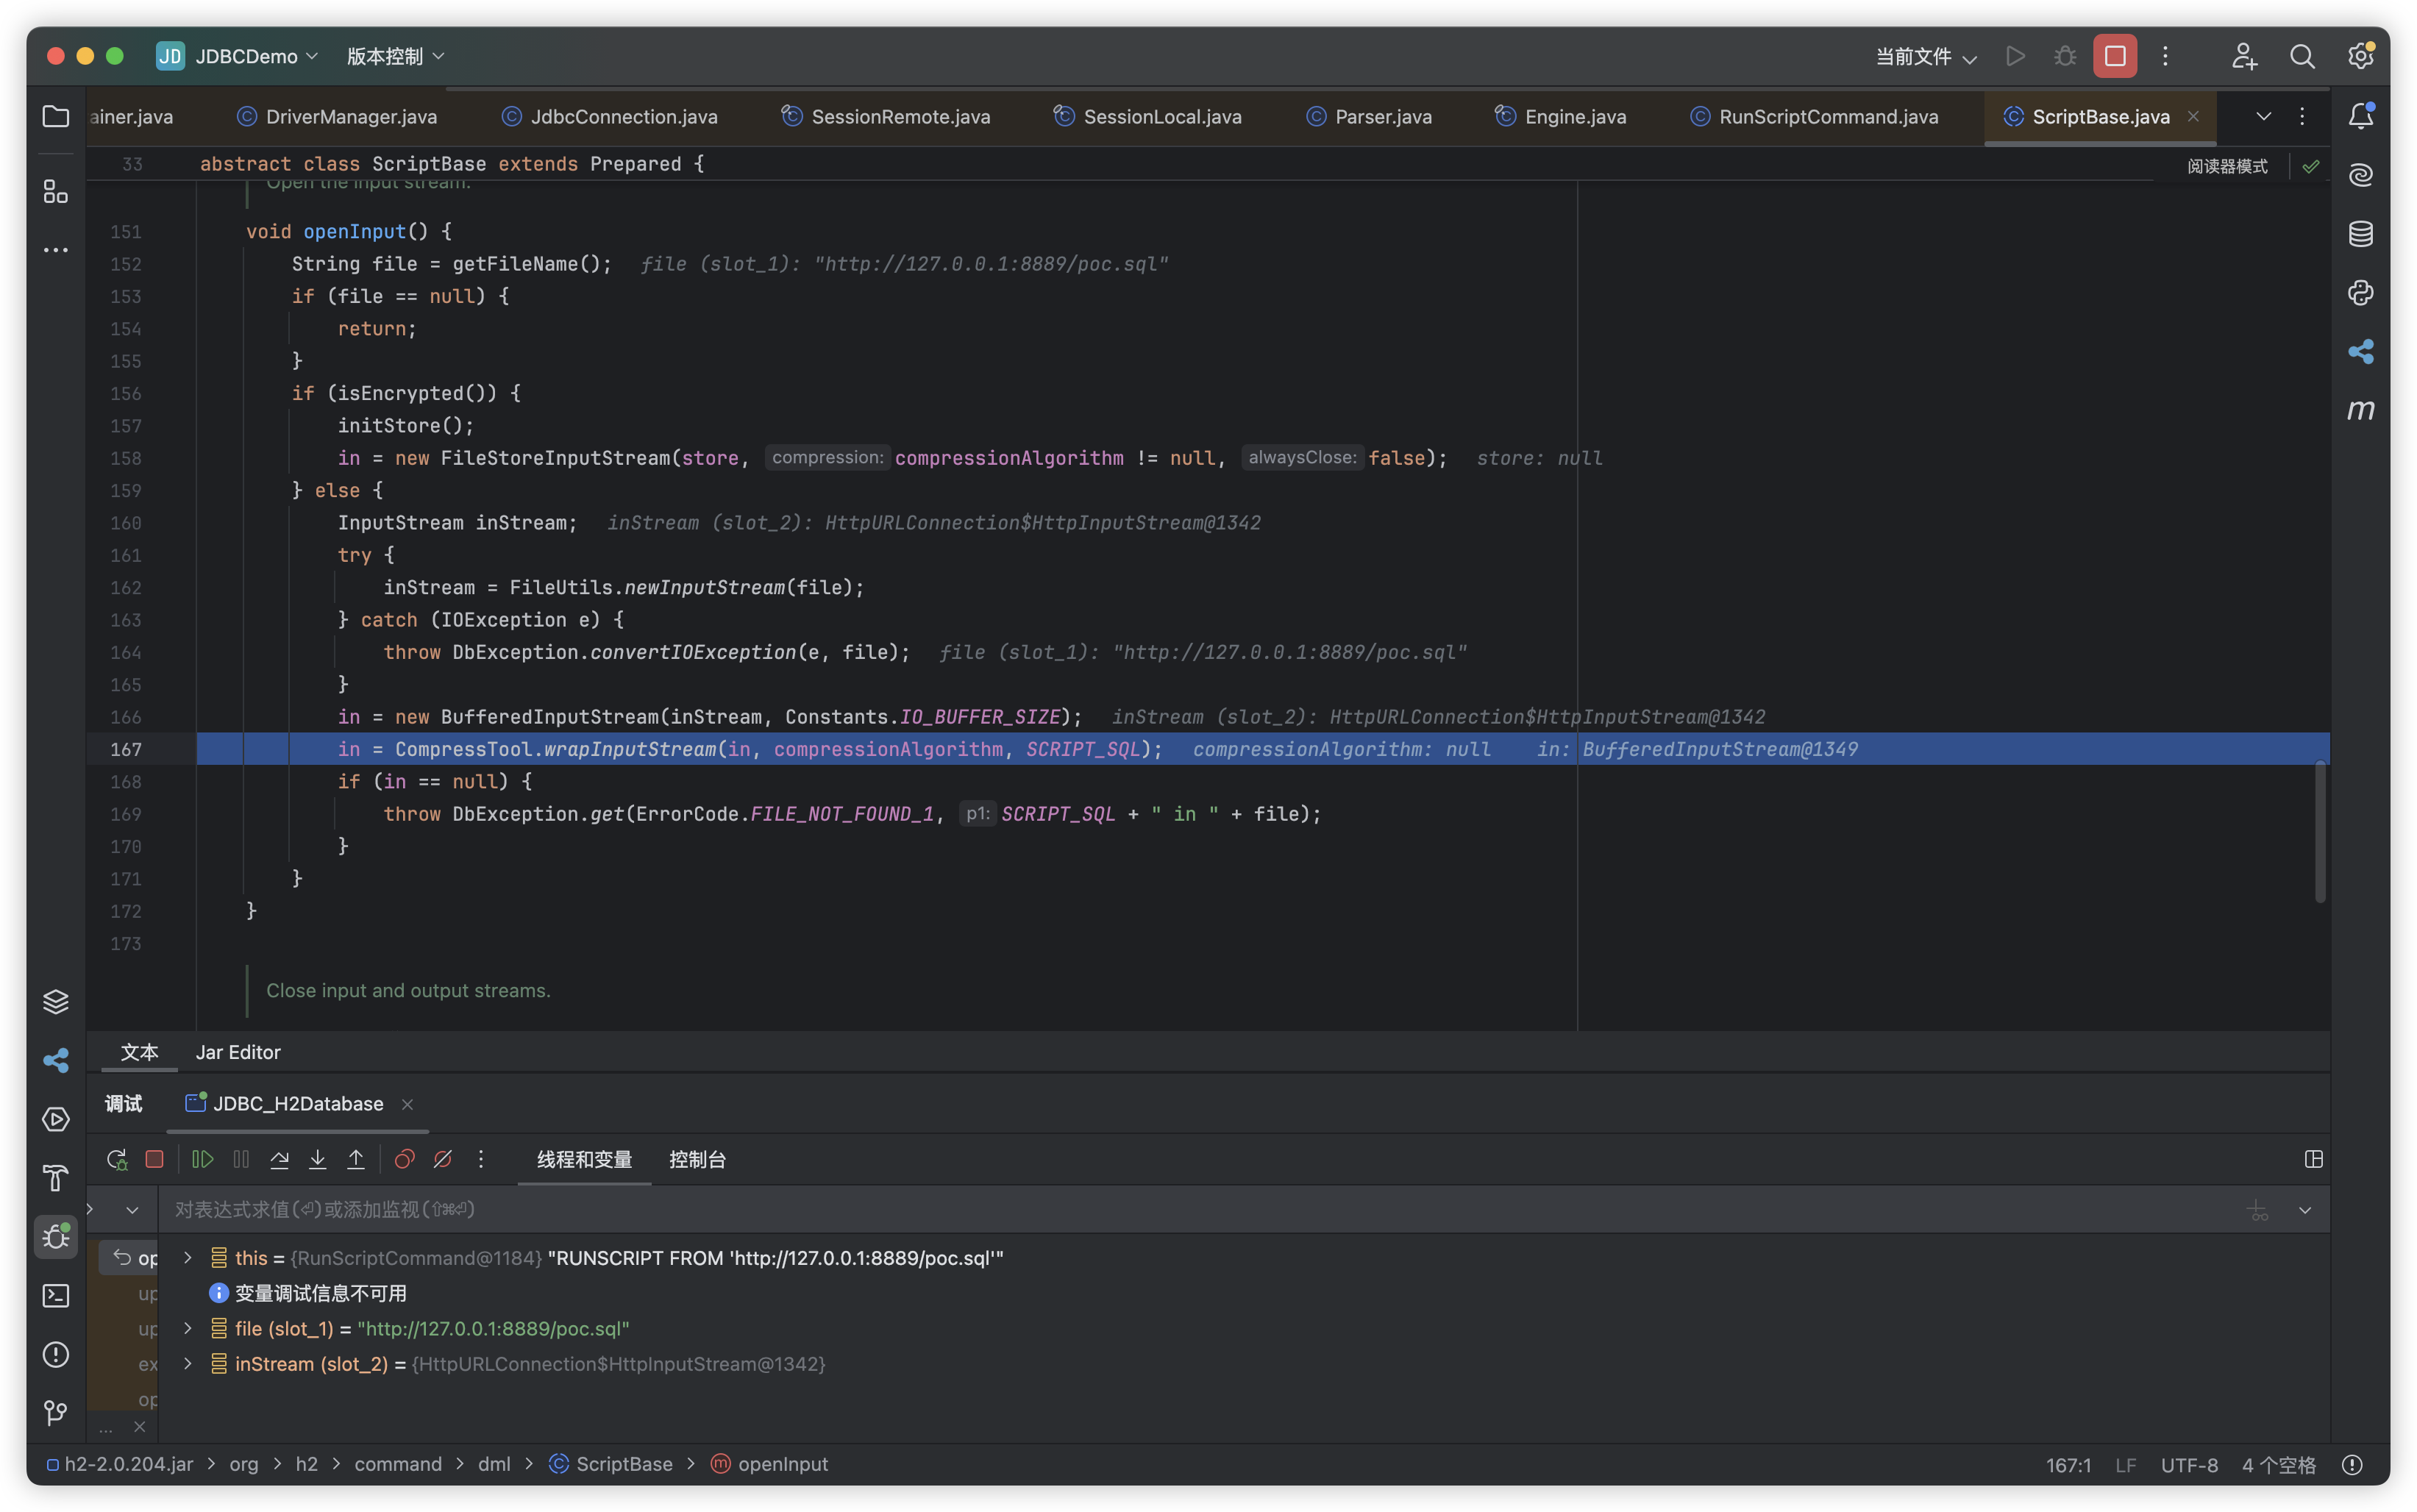Open the UTF-8 encoding selector
The width and height of the screenshot is (2417, 1512).
2189,1465
